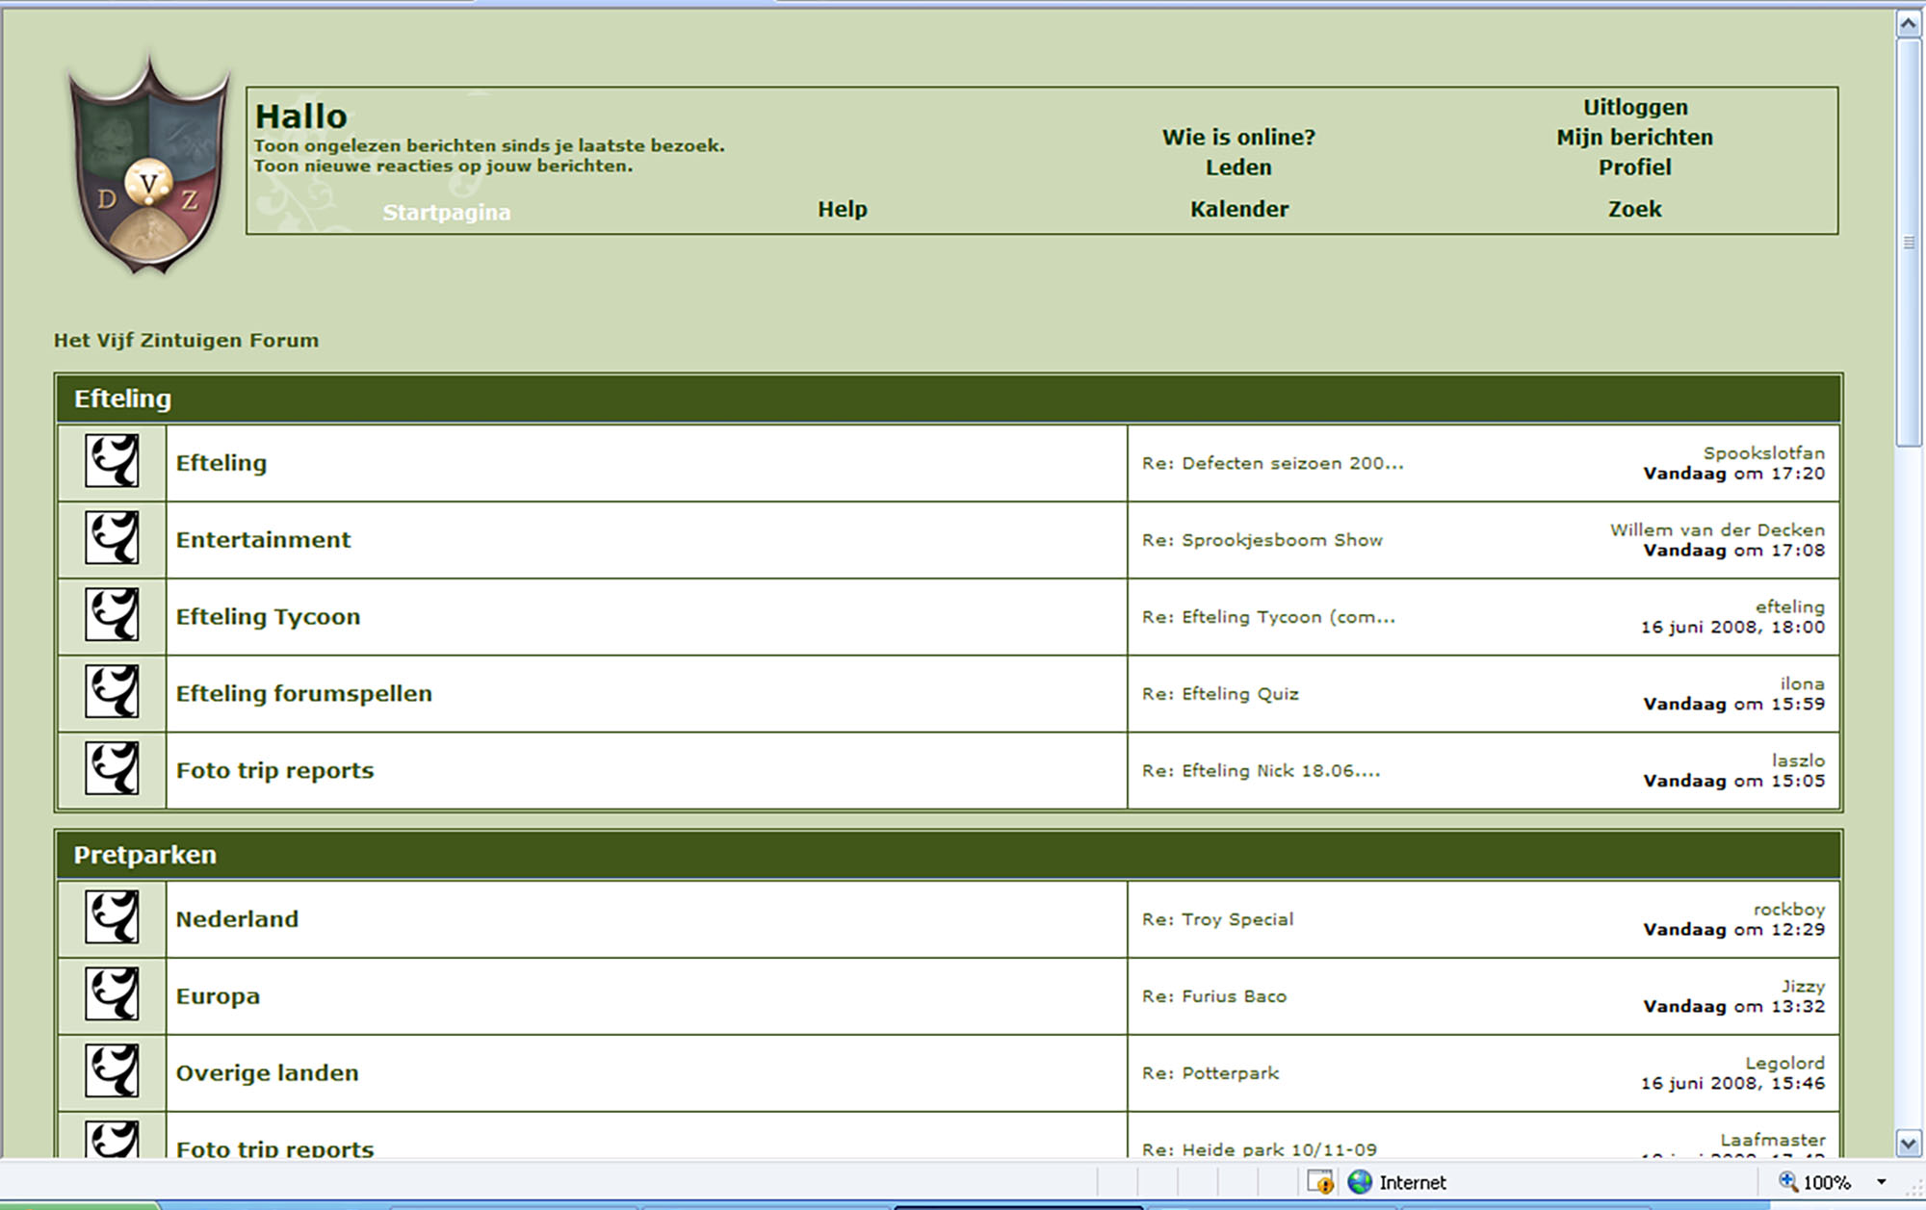The height and width of the screenshot is (1210, 1926).
Task: Open the Help menu item
Action: 843,209
